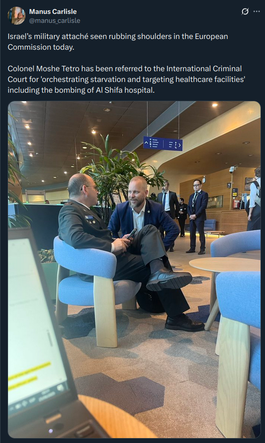Image resolution: width=265 pixels, height=443 pixels.
Task: Click the phone held between the two men
Action: pos(131,234)
